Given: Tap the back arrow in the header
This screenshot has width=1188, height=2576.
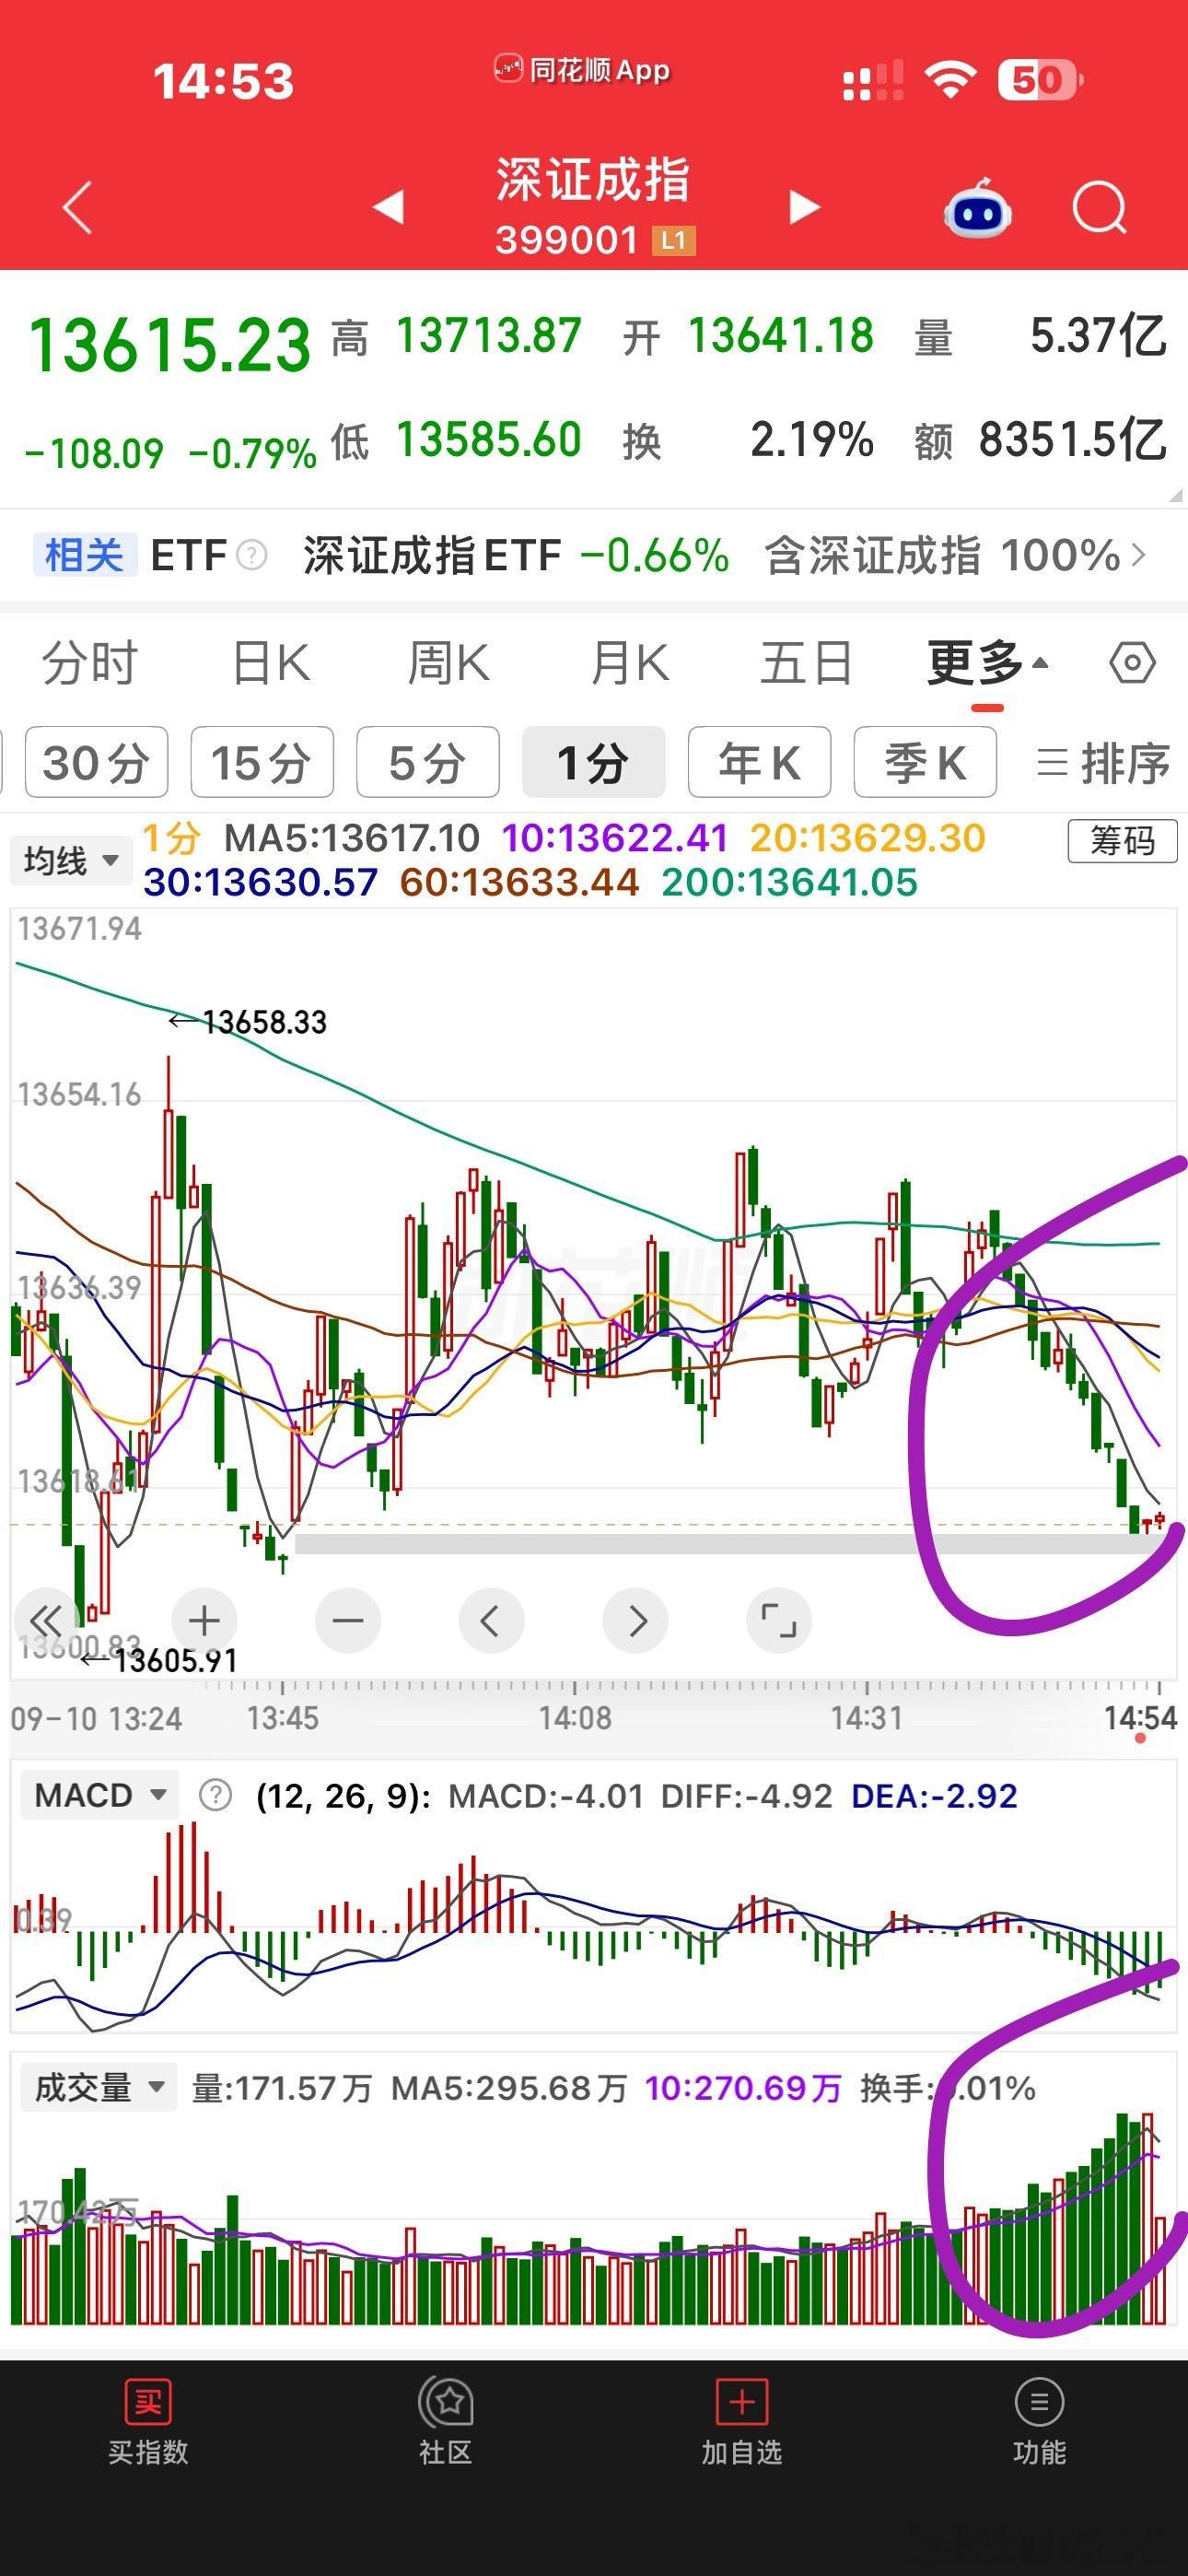Looking at the screenshot, I should pos(78,208).
